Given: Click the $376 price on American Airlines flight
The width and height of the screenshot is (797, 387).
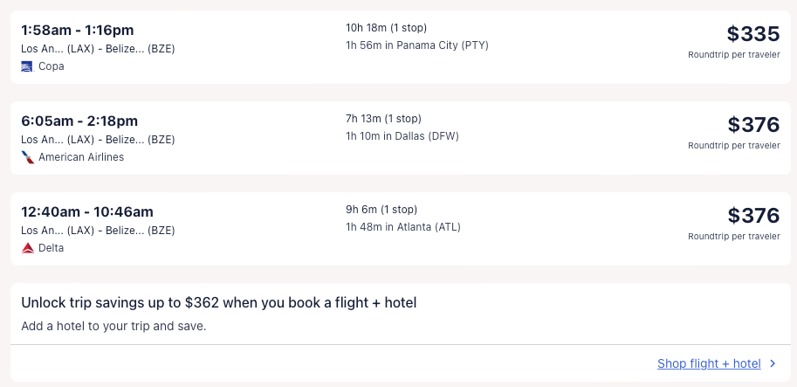Looking at the screenshot, I should click(x=752, y=125).
